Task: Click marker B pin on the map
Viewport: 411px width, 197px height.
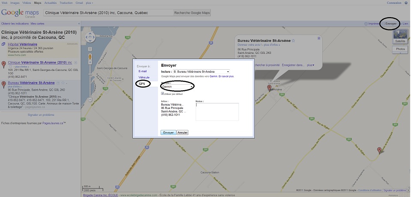Action: (269, 88)
